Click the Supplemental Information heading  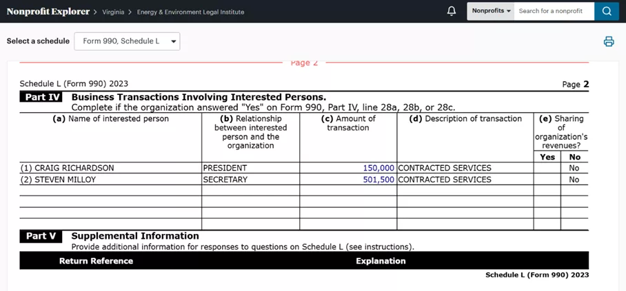(135, 236)
